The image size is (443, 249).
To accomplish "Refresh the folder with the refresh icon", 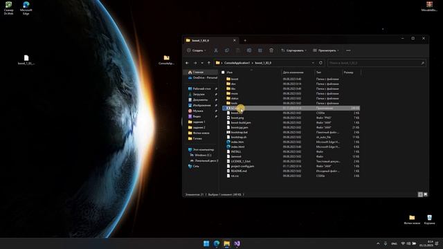I will coord(320,63).
